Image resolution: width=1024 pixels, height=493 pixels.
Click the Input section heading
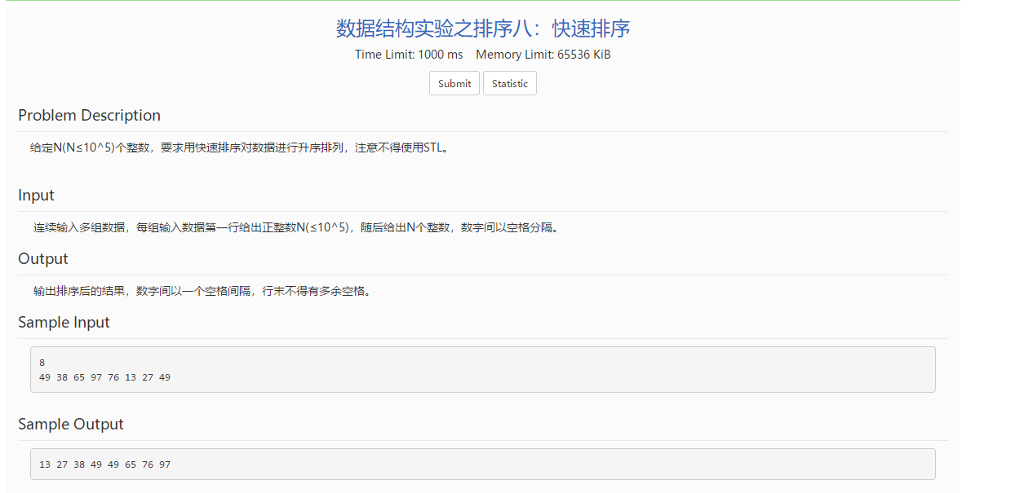[x=36, y=195]
